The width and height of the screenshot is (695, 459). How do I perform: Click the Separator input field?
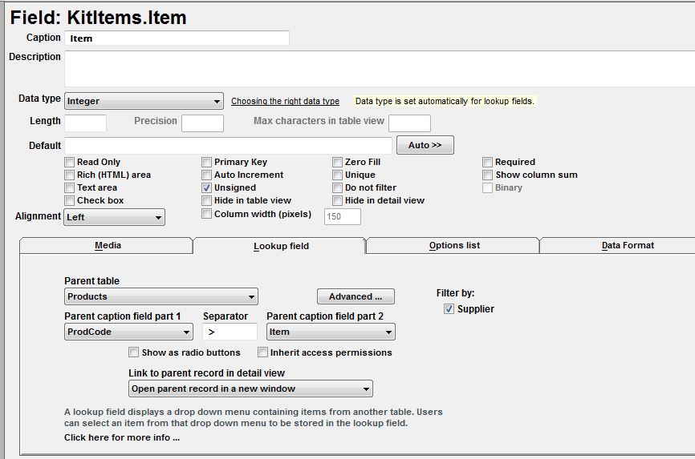click(x=230, y=332)
